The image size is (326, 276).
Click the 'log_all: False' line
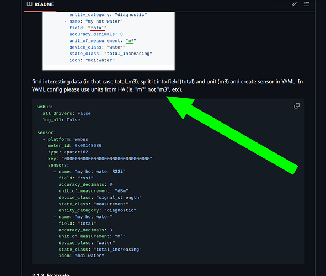61,120
